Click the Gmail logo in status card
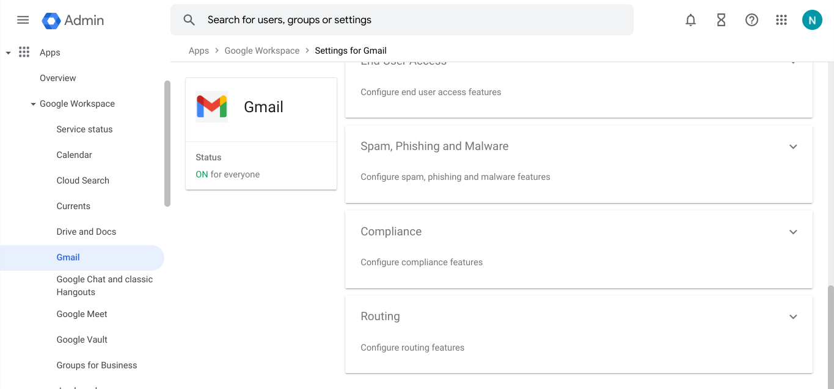This screenshot has width=834, height=389. [x=211, y=107]
